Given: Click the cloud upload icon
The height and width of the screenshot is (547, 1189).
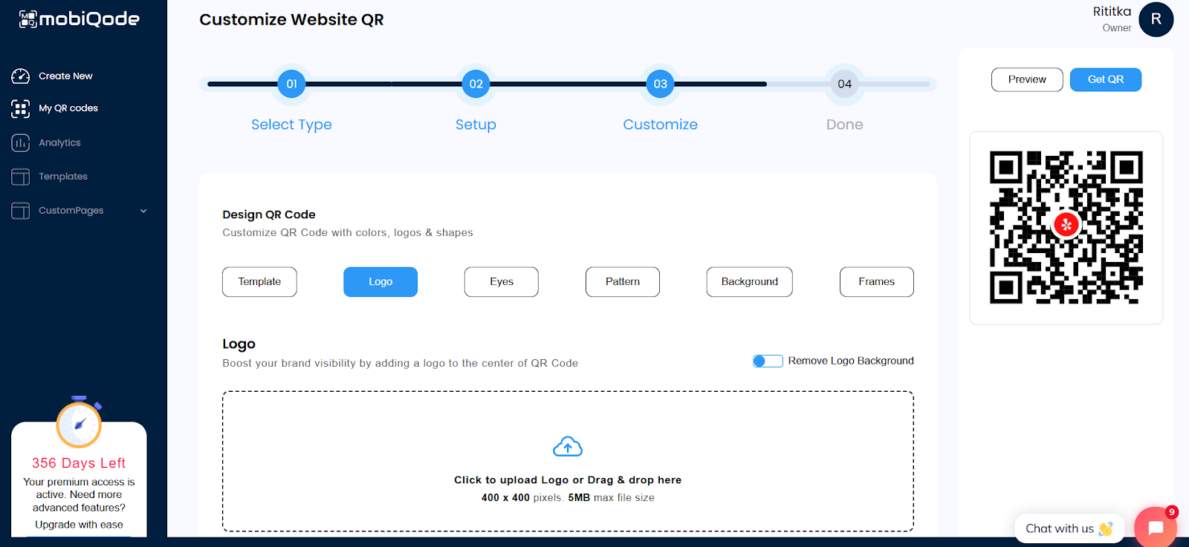Looking at the screenshot, I should point(568,447).
